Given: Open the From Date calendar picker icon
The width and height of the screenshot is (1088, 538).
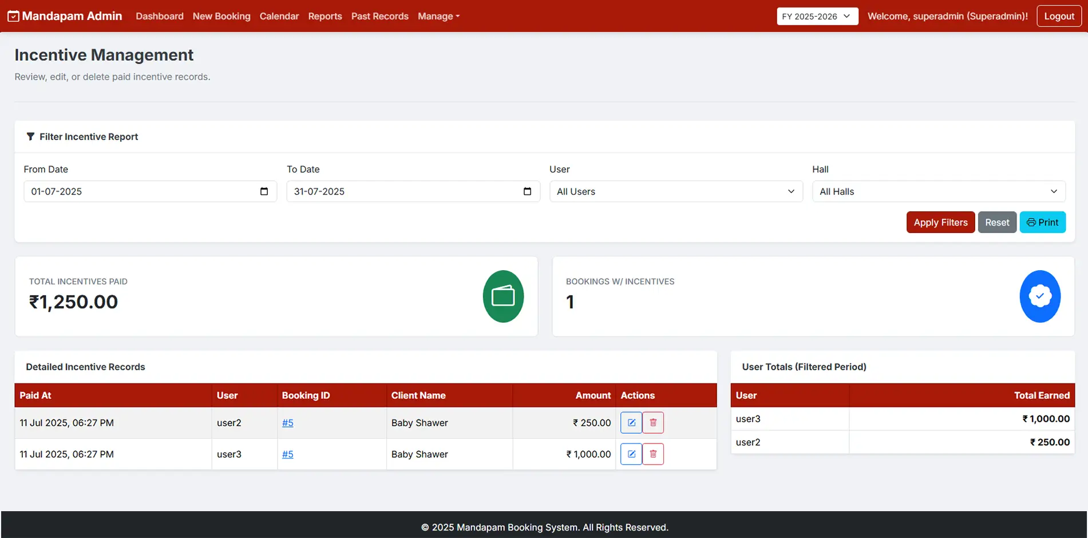Looking at the screenshot, I should coord(264,191).
